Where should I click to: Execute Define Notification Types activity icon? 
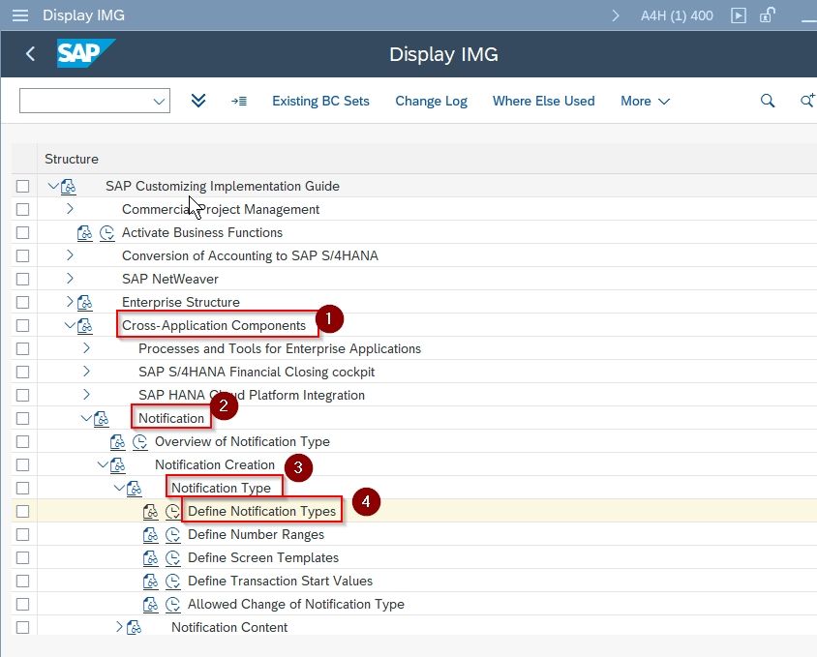pyautogui.click(x=172, y=512)
